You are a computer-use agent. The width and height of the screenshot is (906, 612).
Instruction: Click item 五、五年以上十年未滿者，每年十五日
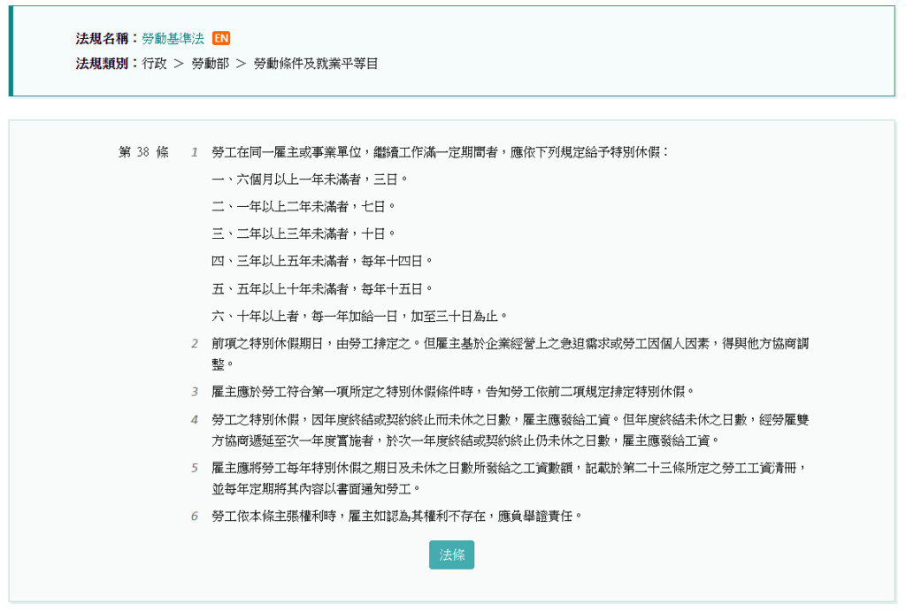point(322,288)
